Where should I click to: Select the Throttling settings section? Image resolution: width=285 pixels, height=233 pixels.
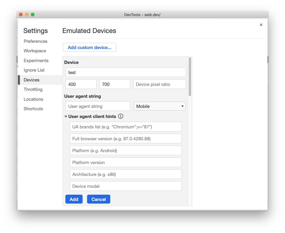tap(33, 89)
